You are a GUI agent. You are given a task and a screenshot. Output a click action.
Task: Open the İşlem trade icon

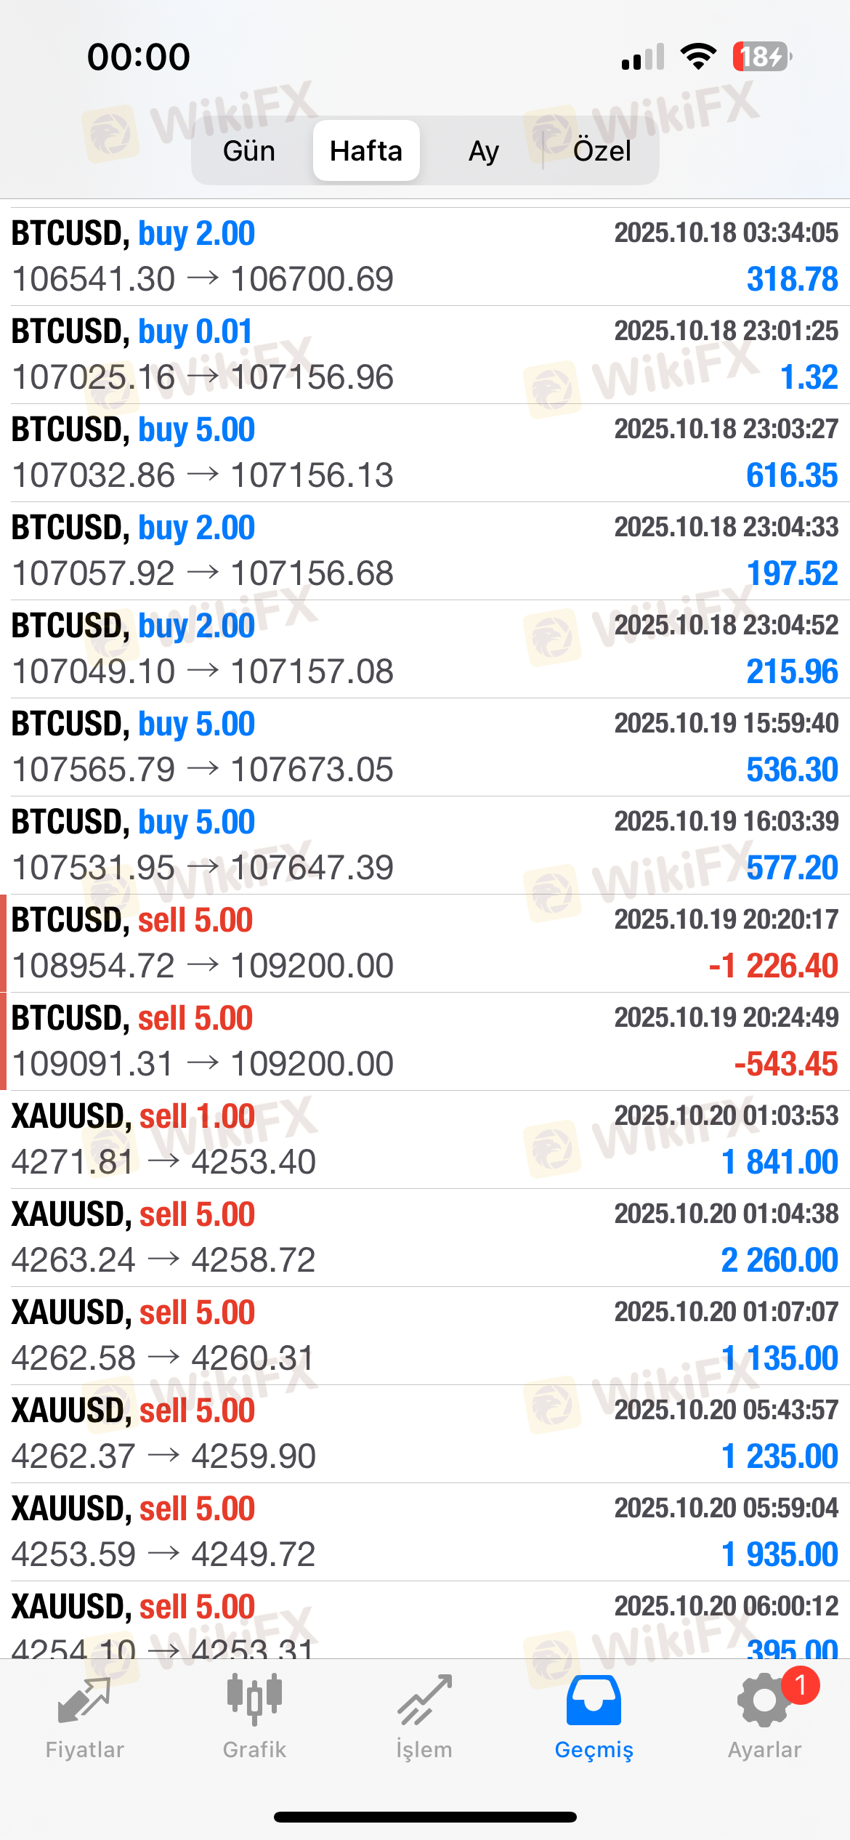click(x=424, y=1702)
